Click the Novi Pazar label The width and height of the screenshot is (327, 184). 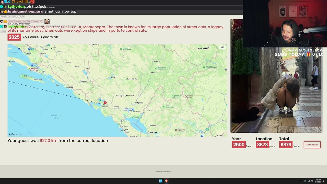(x=203, y=49)
